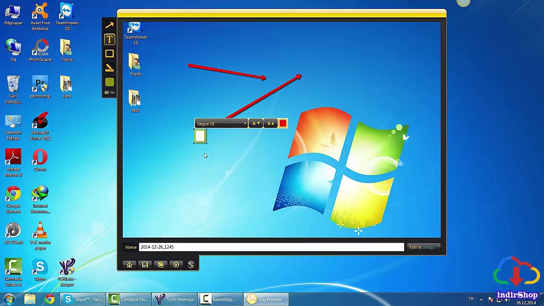Open the olive tool color swatch

109,82
